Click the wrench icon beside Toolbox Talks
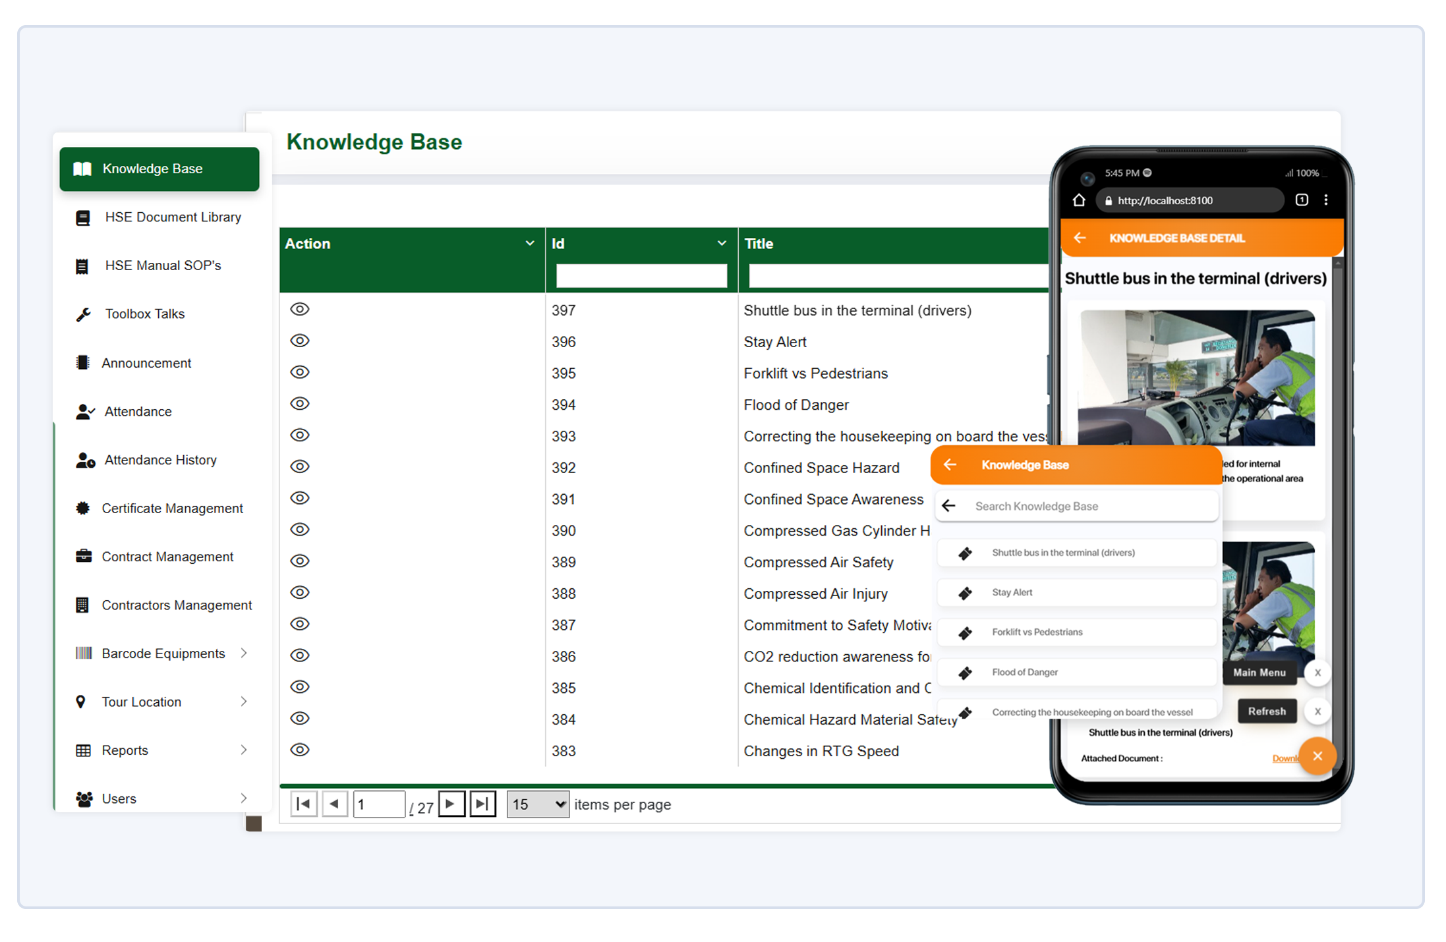Viewport: 1446px width, 942px height. point(83,315)
